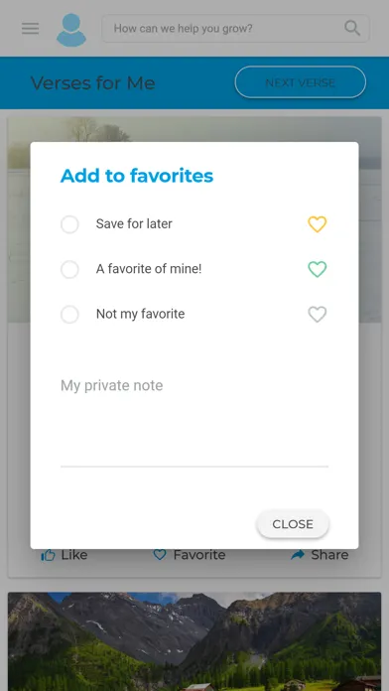389x691 pixels.
Task: Tap the yellow heart icon
Action: pos(318,224)
